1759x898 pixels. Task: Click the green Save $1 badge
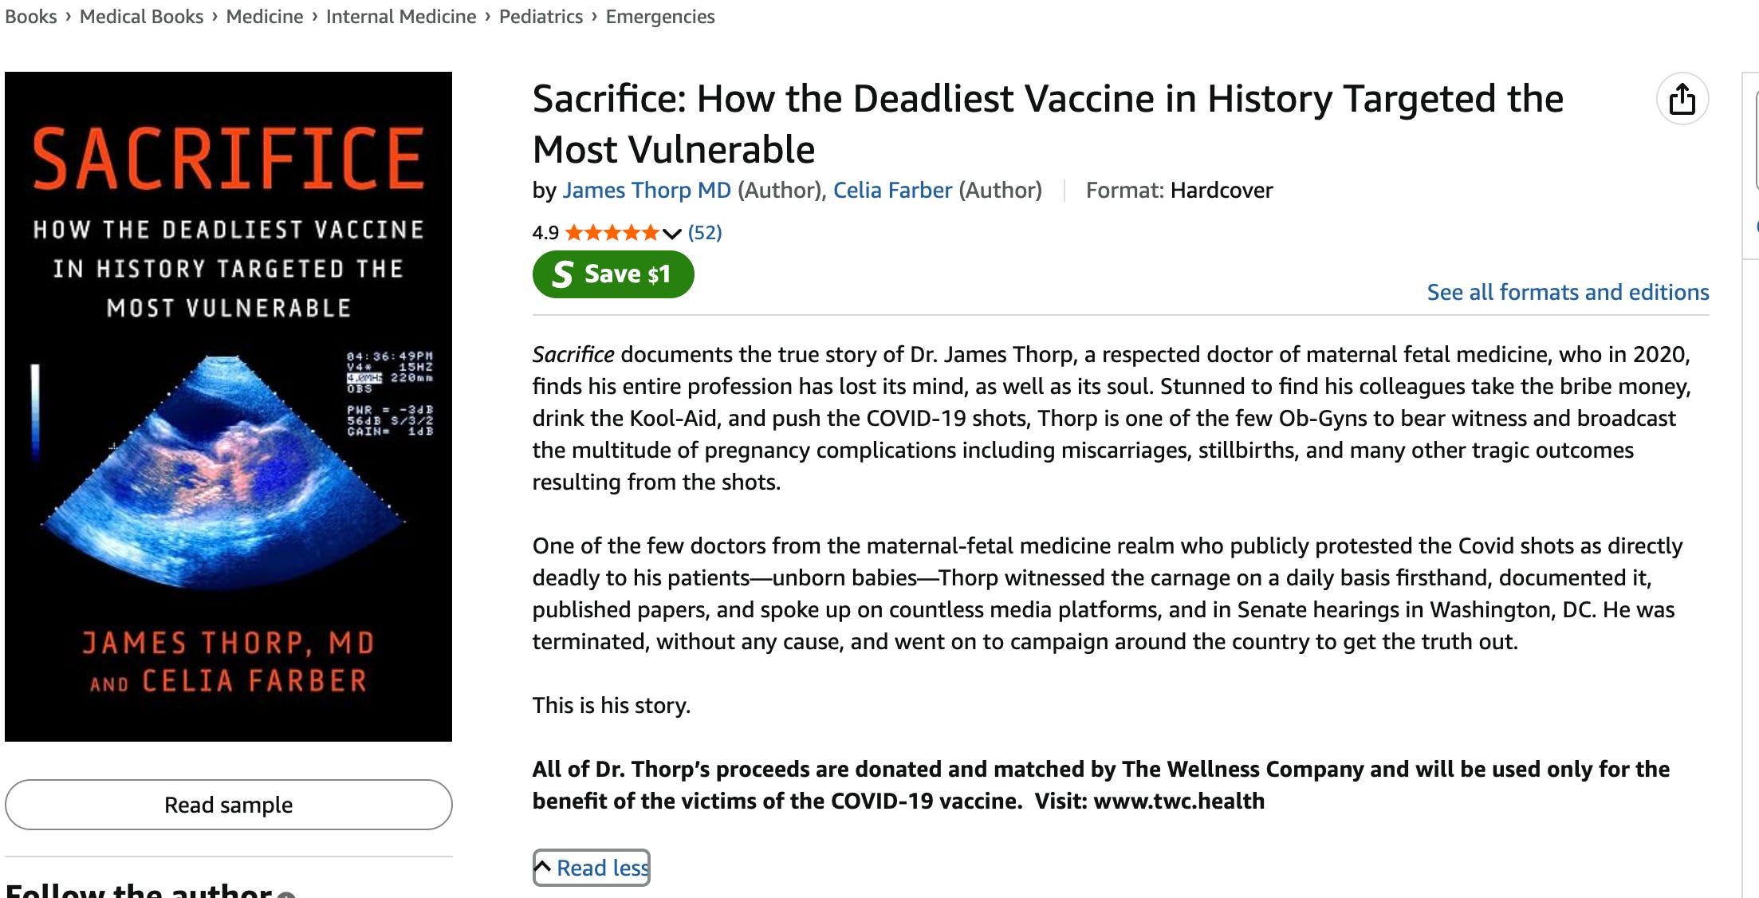[613, 274]
